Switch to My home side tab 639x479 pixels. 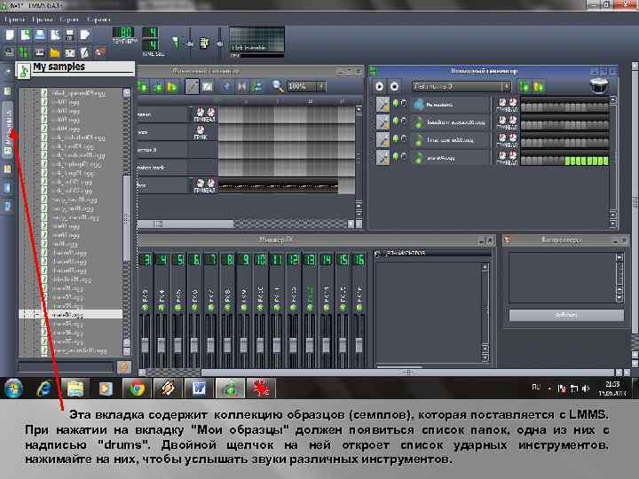(7, 188)
